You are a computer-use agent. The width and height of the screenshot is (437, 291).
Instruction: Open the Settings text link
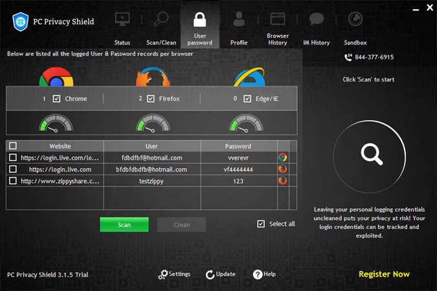pyautogui.click(x=179, y=274)
